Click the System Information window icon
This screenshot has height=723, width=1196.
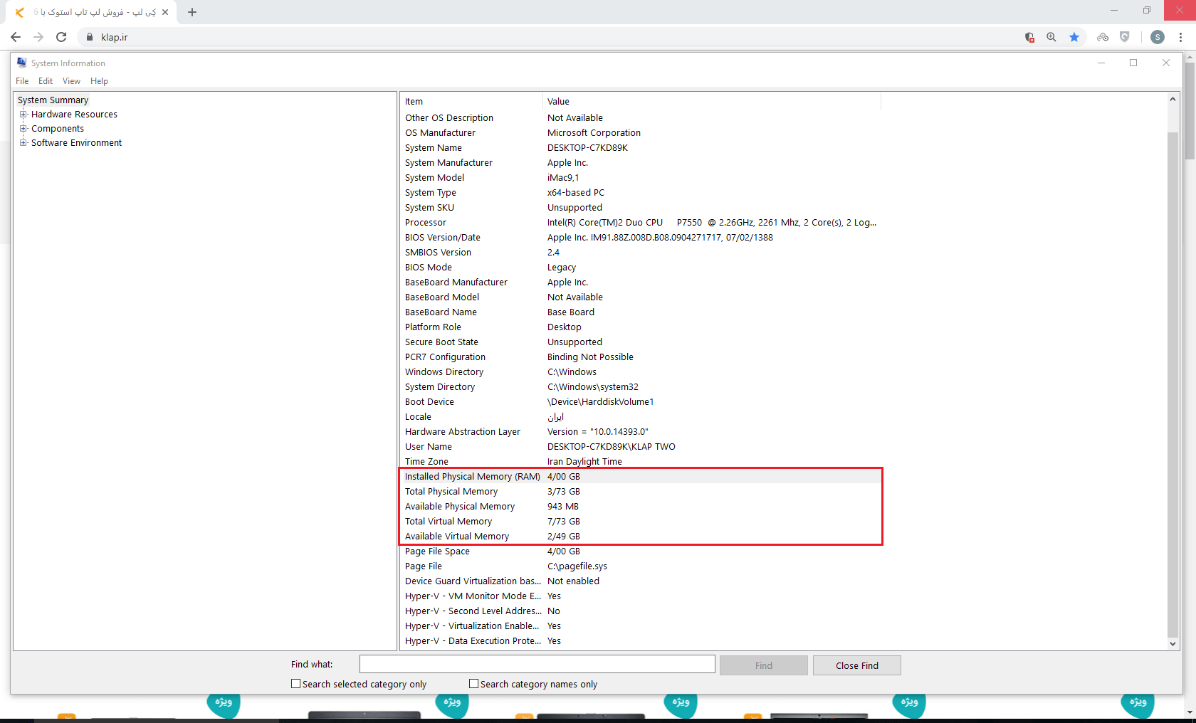(x=21, y=63)
